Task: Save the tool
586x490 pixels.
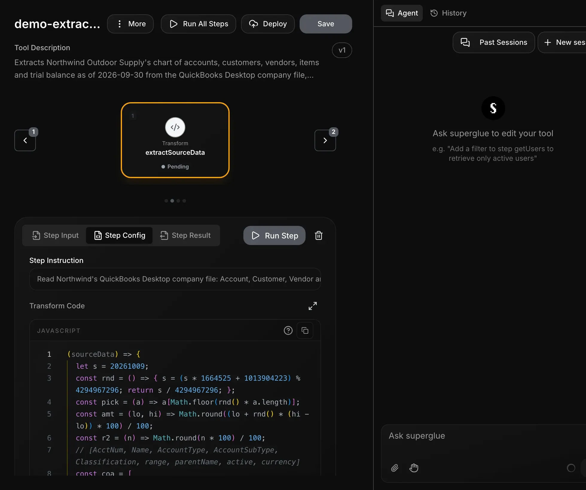Action: [326, 24]
